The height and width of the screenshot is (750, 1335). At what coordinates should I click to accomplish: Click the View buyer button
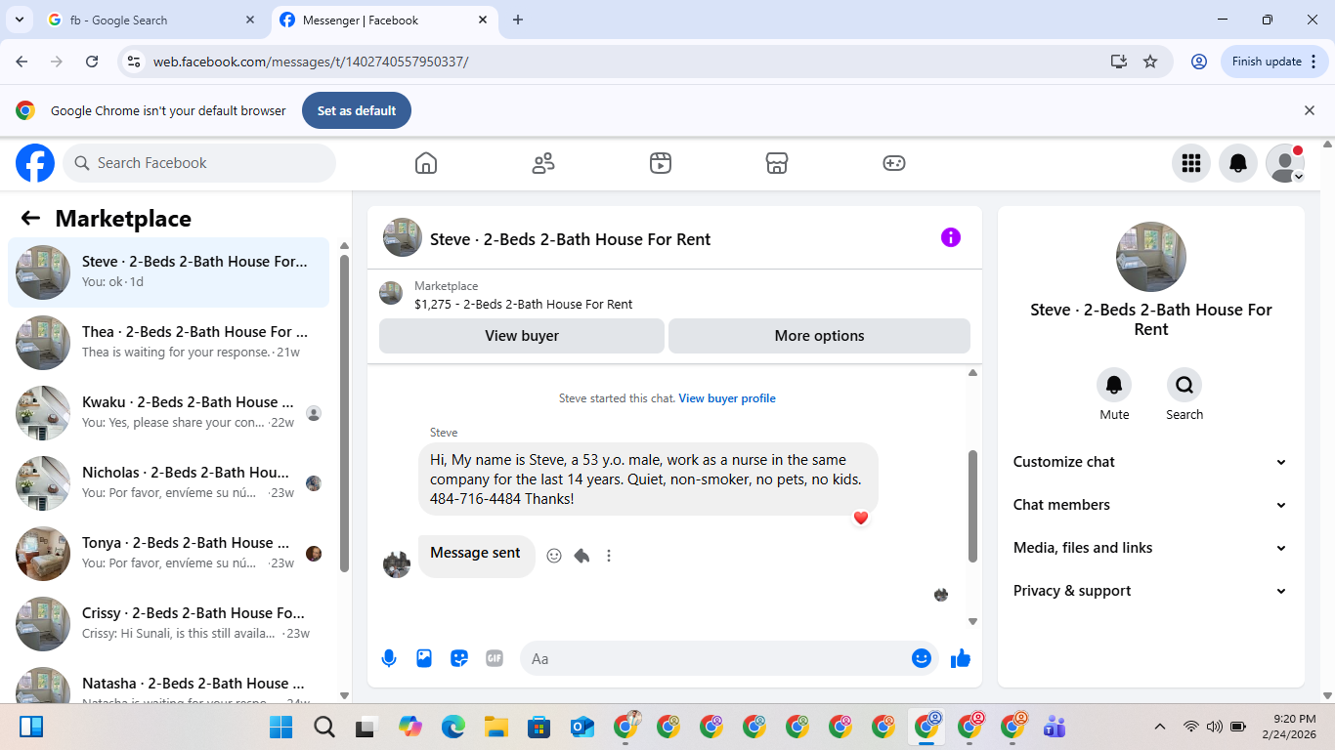click(522, 336)
